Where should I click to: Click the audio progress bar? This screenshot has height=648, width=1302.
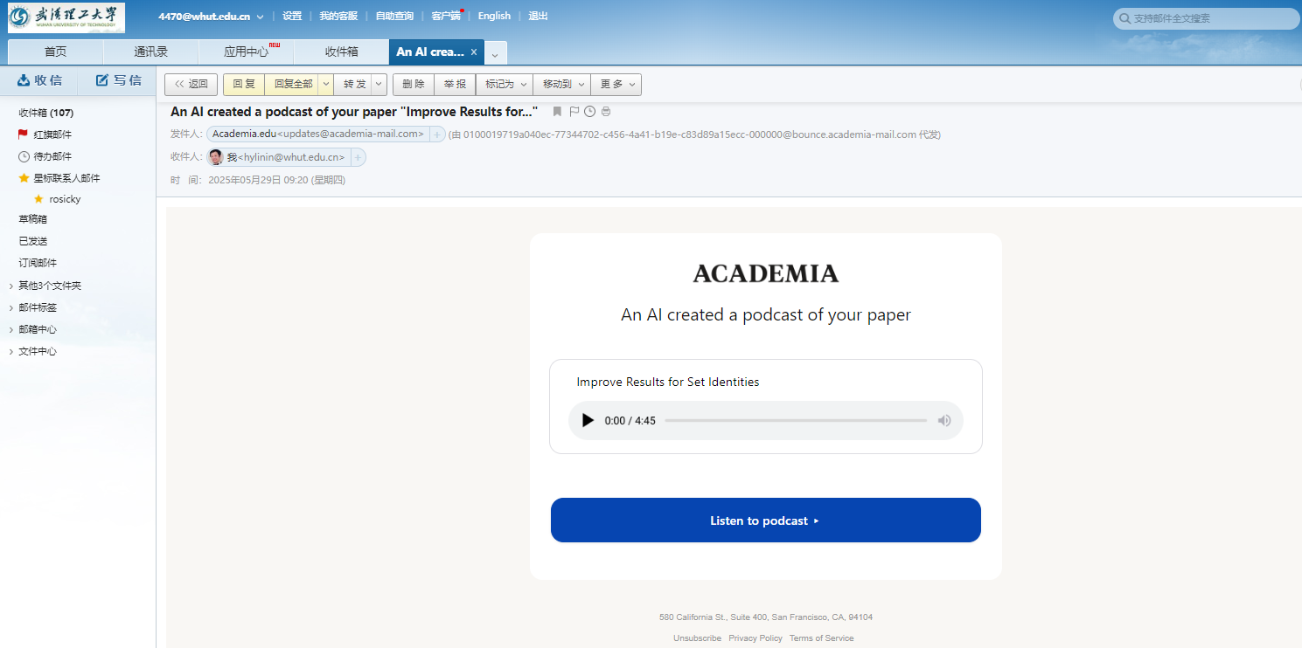pos(795,420)
